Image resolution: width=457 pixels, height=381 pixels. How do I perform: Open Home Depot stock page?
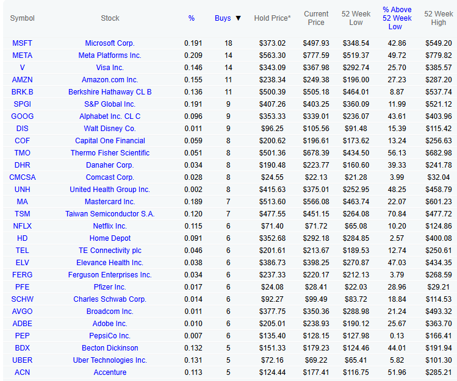[110, 238]
